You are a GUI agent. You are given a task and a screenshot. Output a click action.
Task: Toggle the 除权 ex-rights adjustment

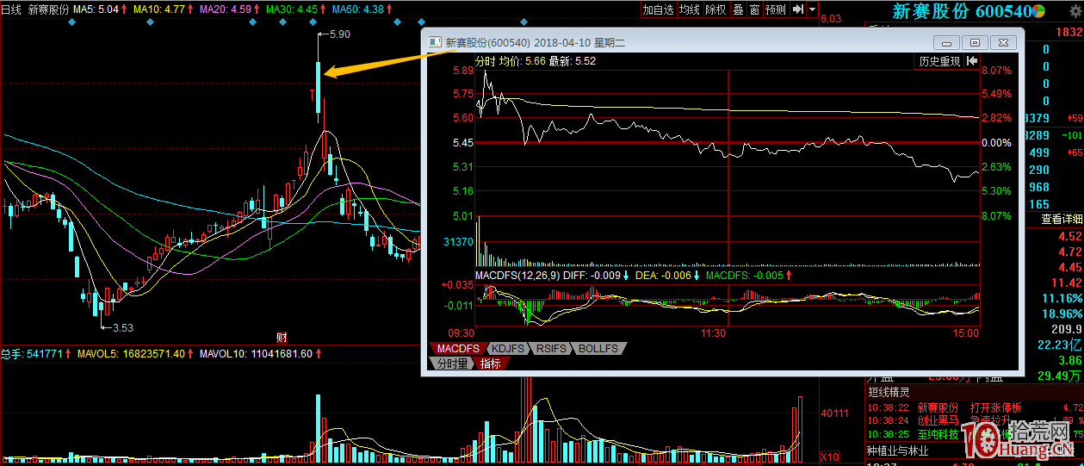tap(715, 9)
